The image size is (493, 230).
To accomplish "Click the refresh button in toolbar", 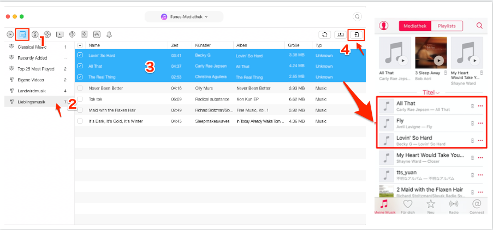I will click(x=324, y=34).
